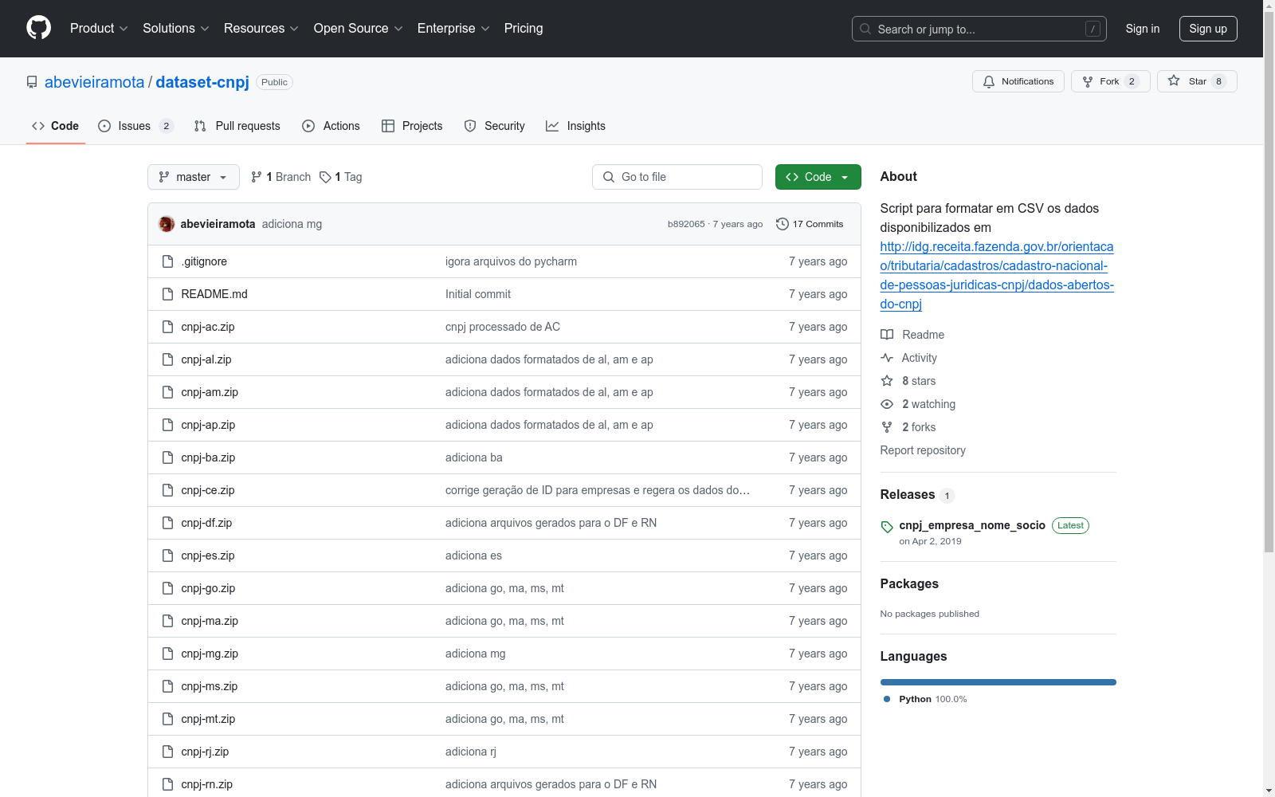Open the Packages section heading
This screenshot has height=797, width=1275.
[909, 583]
